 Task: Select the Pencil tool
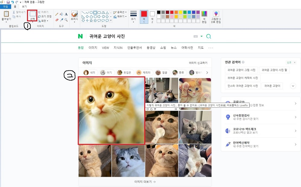tap(57, 14)
